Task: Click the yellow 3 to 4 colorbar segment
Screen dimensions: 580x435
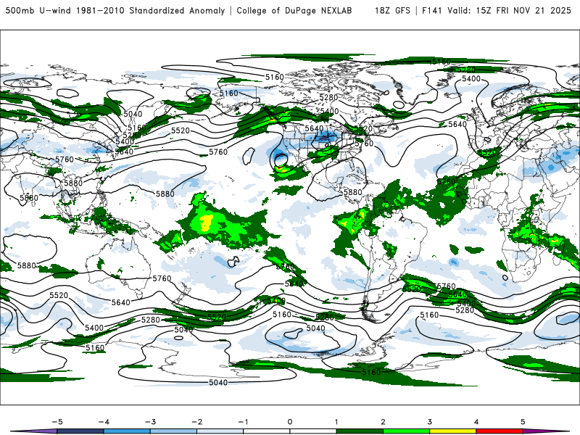Action: (x=452, y=431)
